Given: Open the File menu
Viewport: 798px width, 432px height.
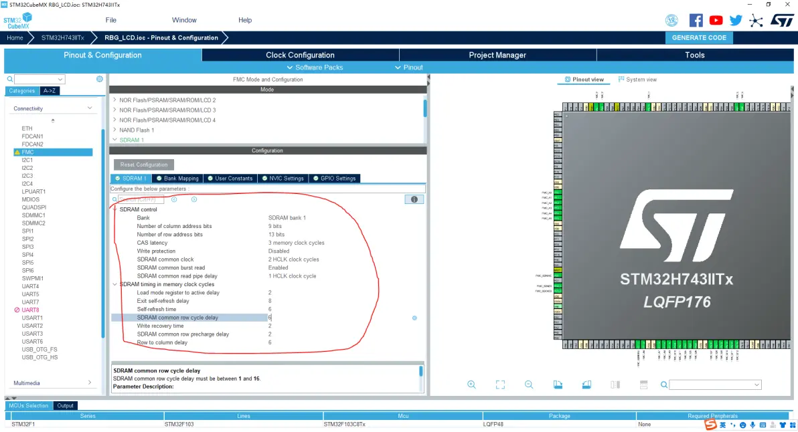Looking at the screenshot, I should point(111,20).
